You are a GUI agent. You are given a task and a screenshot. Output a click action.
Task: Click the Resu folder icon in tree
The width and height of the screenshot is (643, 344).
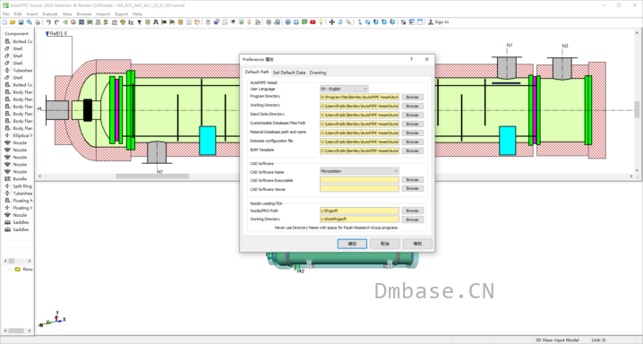tap(18, 270)
